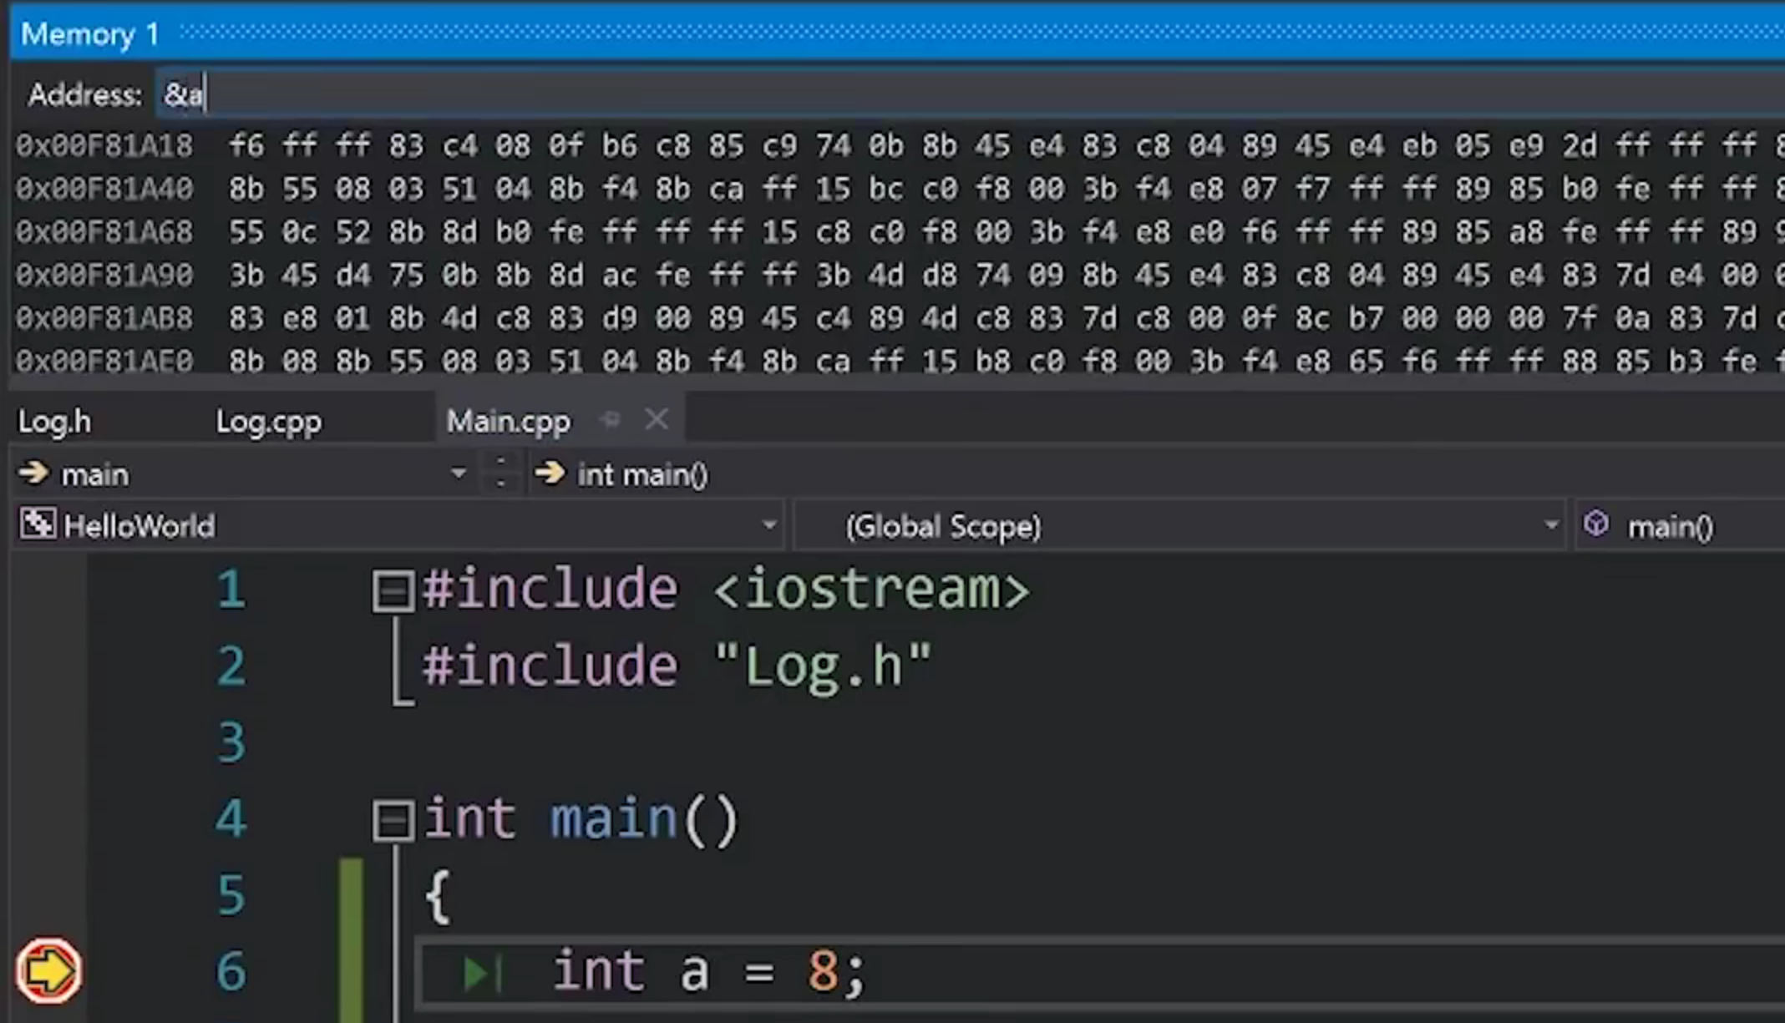Click the Memory 1 window title
Image resolution: width=1785 pixels, height=1023 pixels.
[x=89, y=34]
